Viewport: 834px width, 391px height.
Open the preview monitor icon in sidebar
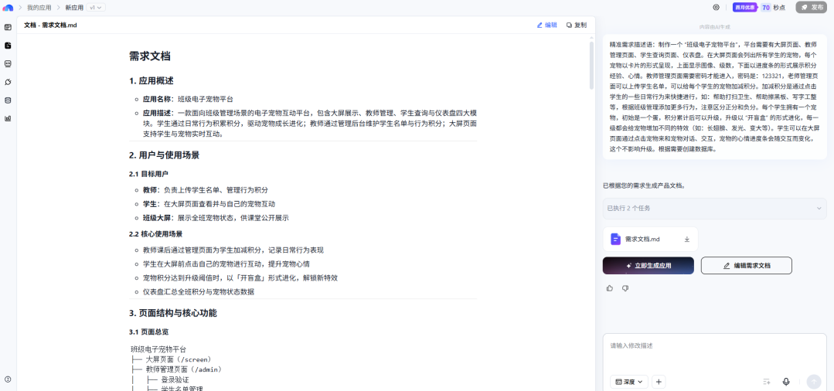tap(8, 64)
